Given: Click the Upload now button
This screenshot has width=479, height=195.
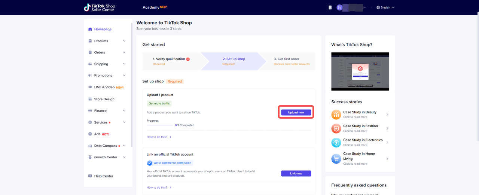Looking at the screenshot, I should (296, 112).
